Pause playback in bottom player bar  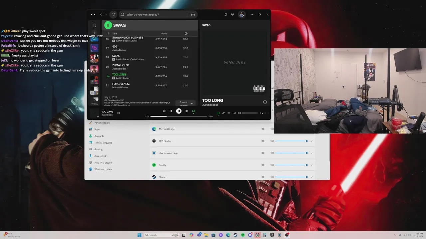(179, 111)
